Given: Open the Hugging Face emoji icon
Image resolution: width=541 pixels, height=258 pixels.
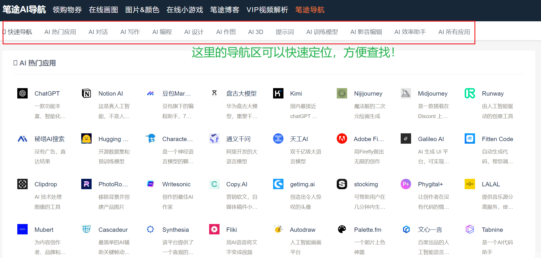Looking at the screenshot, I should click(x=86, y=139).
